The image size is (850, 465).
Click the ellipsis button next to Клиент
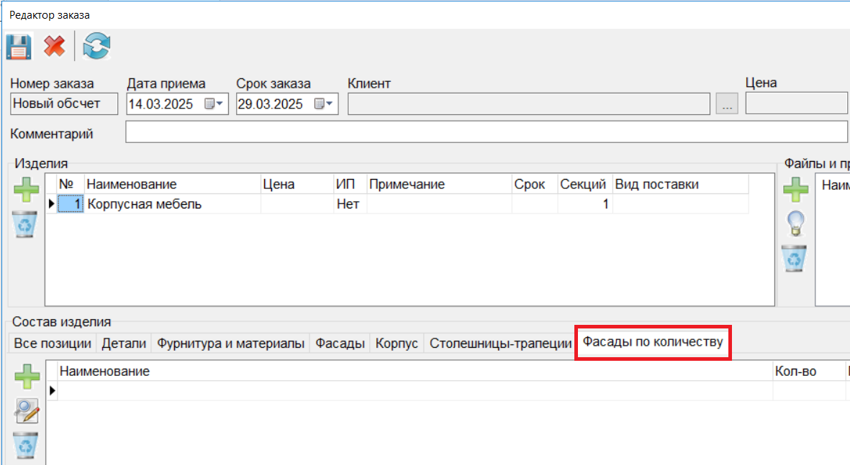727,105
